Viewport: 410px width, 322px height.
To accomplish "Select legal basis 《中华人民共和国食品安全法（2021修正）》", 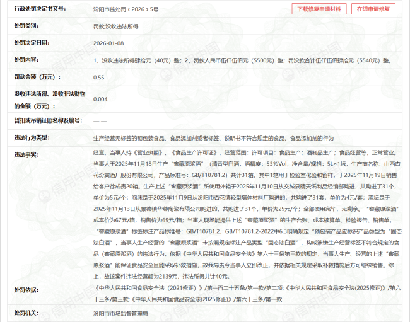I will [148, 288].
